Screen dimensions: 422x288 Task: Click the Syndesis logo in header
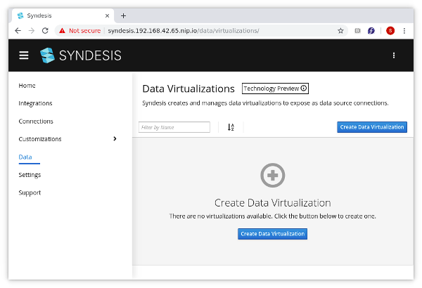click(x=80, y=55)
